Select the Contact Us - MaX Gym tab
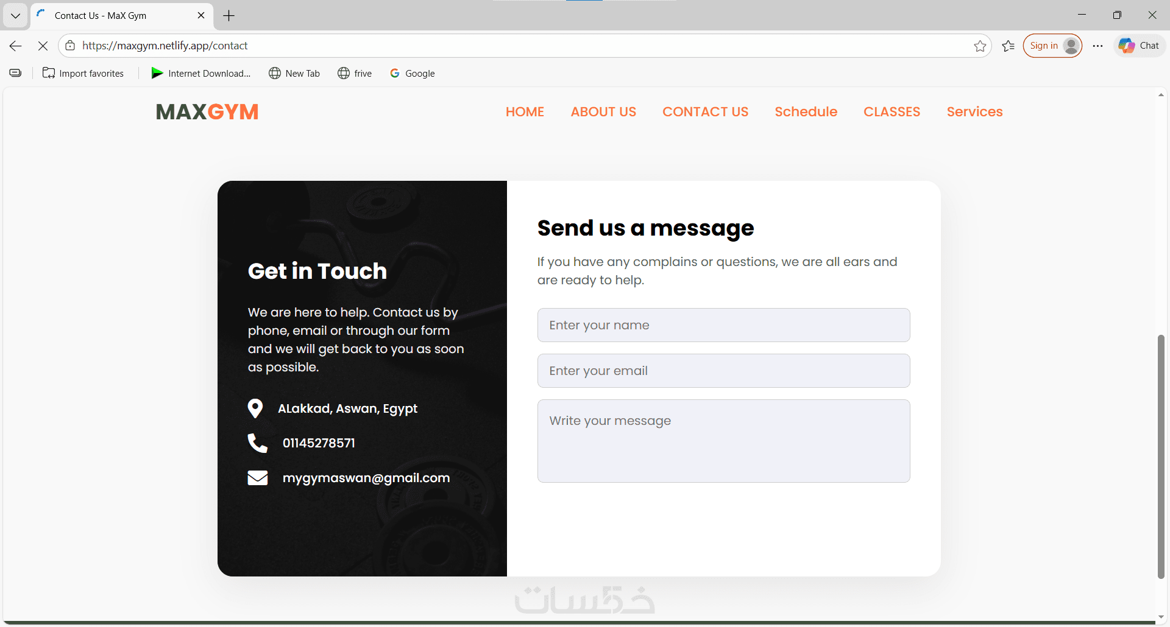The width and height of the screenshot is (1170, 627). (x=121, y=16)
